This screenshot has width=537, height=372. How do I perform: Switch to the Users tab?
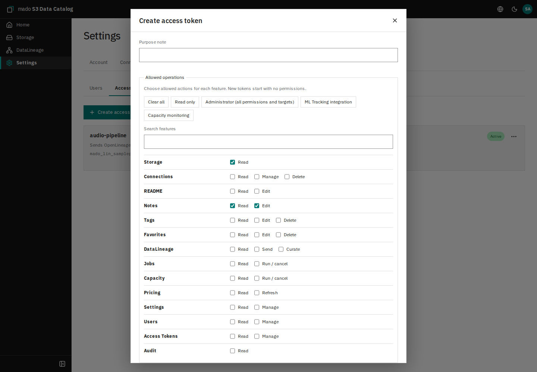[96, 88]
